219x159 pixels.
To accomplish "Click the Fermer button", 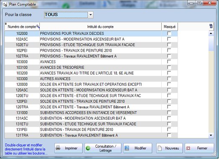I will 199,148.
